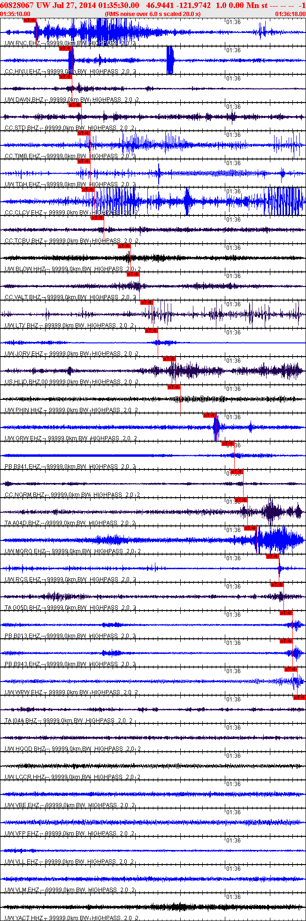Click the coordinates 46.9441 -121.9742 in header
Image resolution: width=306 pixels, height=921 pixels.
[179, 5]
